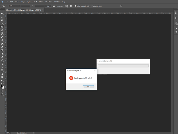Select the Healing Brush tool

click(2, 33)
